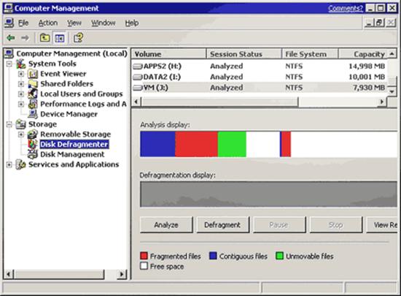Toggle the Show/Hide Console Tree icon
The image size is (401, 296).
(59, 38)
